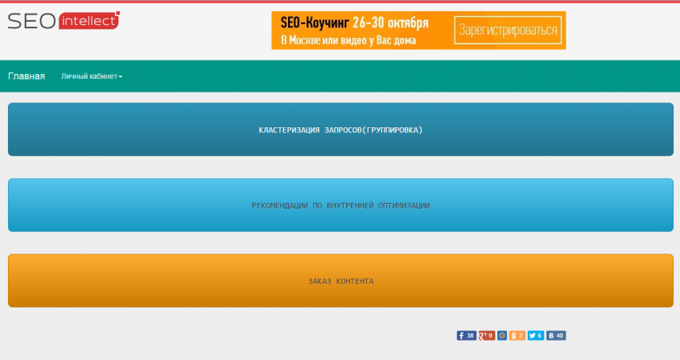The width and height of the screenshot is (680, 360).
Task: Click the VK share counter showing 40
Action: tap(560, 335)
